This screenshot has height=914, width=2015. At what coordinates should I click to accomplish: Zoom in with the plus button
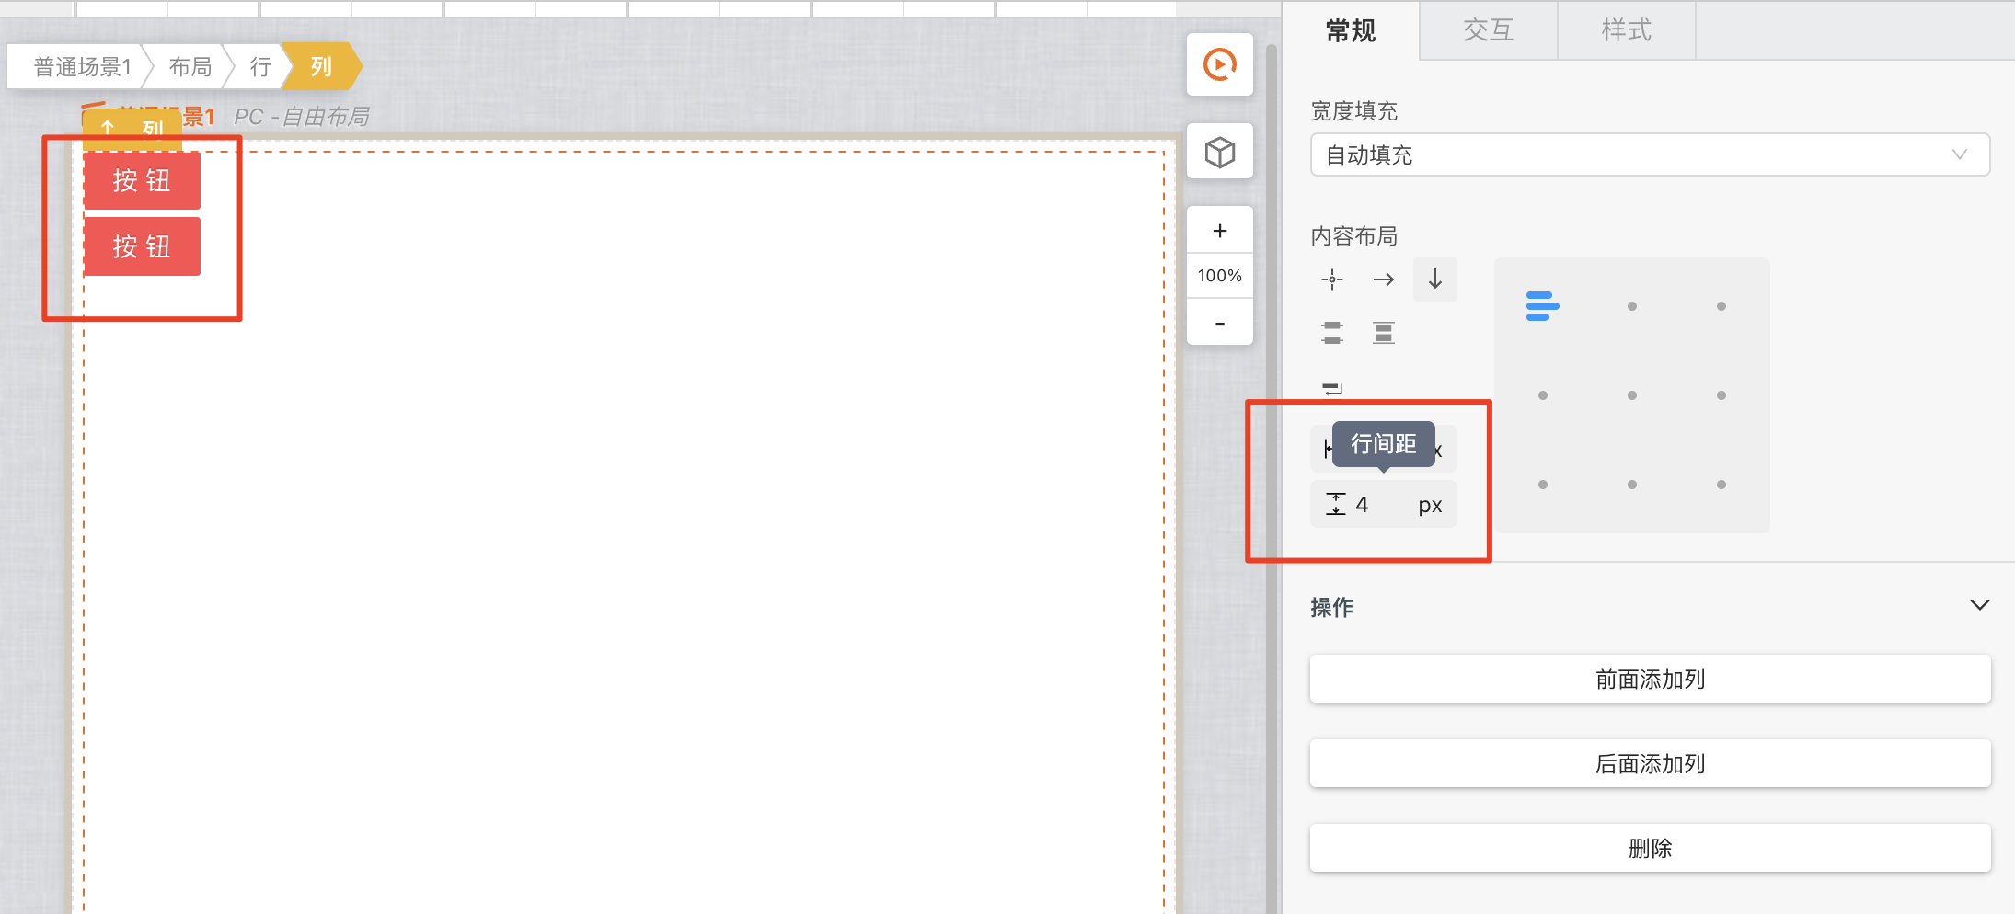pyautogui.click(x=1220, y=231)
